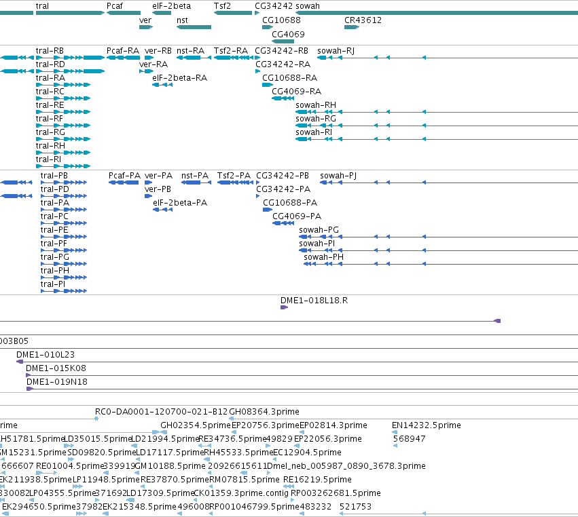Select protein label sowah-PJ

click(x=338, y=176)
